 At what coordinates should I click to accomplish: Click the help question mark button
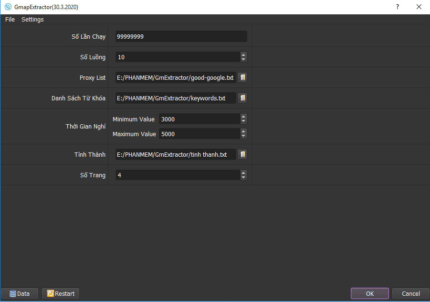[398, 7]
